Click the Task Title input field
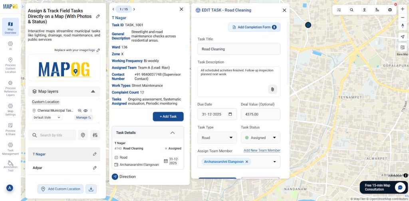 coord(238,49)
